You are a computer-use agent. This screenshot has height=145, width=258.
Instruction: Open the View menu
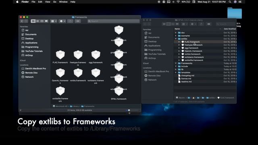coord(48,2)
